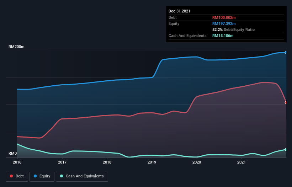Screen dimensions: 292x187
Task: Click Cash And Equivalents label in tooltip
Action: pos(187,36)
